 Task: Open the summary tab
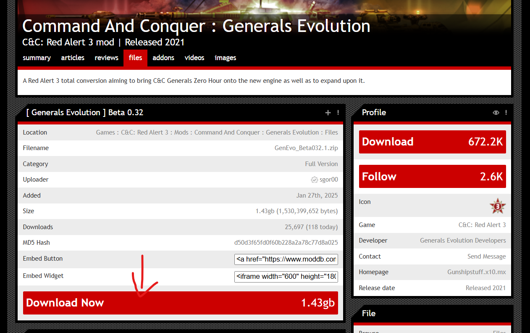[37, 58]
